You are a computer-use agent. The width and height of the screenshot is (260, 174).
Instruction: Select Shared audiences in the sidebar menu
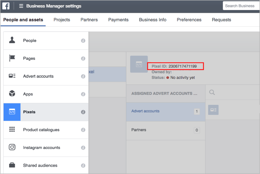[46, 165]
